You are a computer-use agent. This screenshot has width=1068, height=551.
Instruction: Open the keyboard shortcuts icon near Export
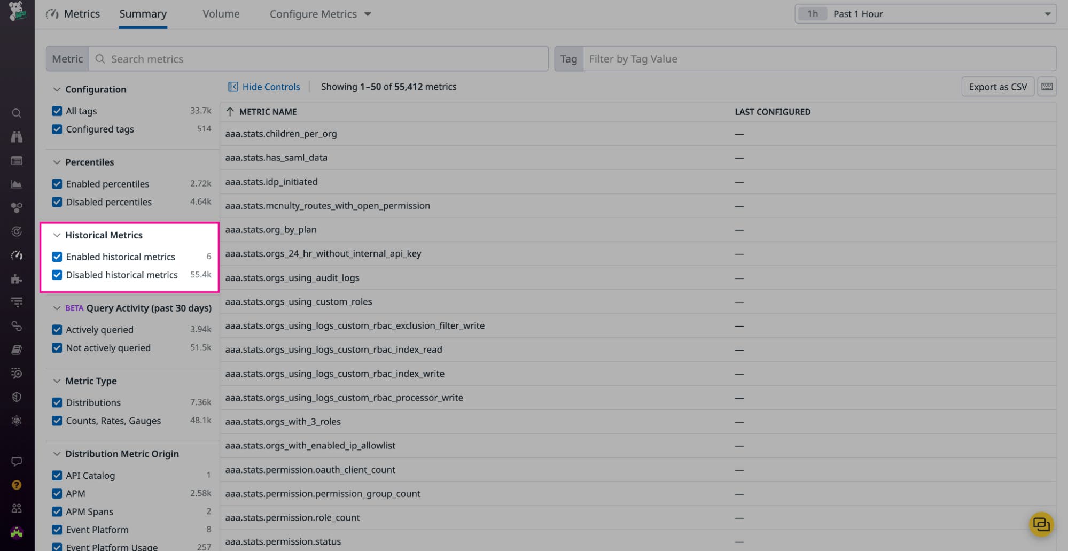(x=1047, y=86)
